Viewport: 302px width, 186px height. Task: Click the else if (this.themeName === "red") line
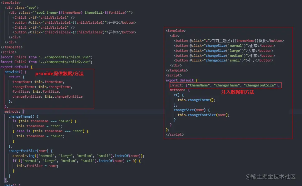point(51,131)
